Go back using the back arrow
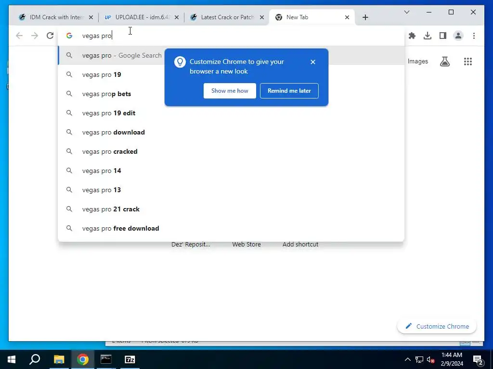Viewport: 493px width, 369px height. pyautogui.click(x=19, y=36)
